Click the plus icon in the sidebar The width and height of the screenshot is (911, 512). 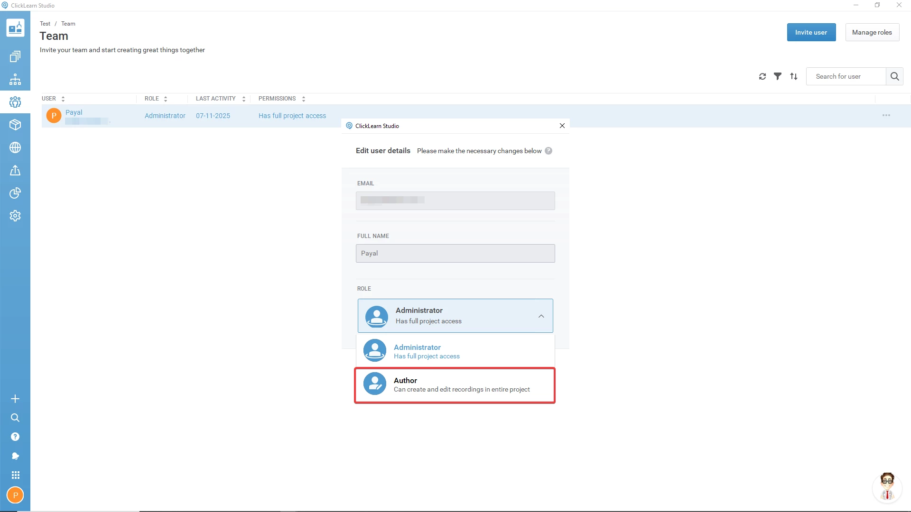click(15, 399)
